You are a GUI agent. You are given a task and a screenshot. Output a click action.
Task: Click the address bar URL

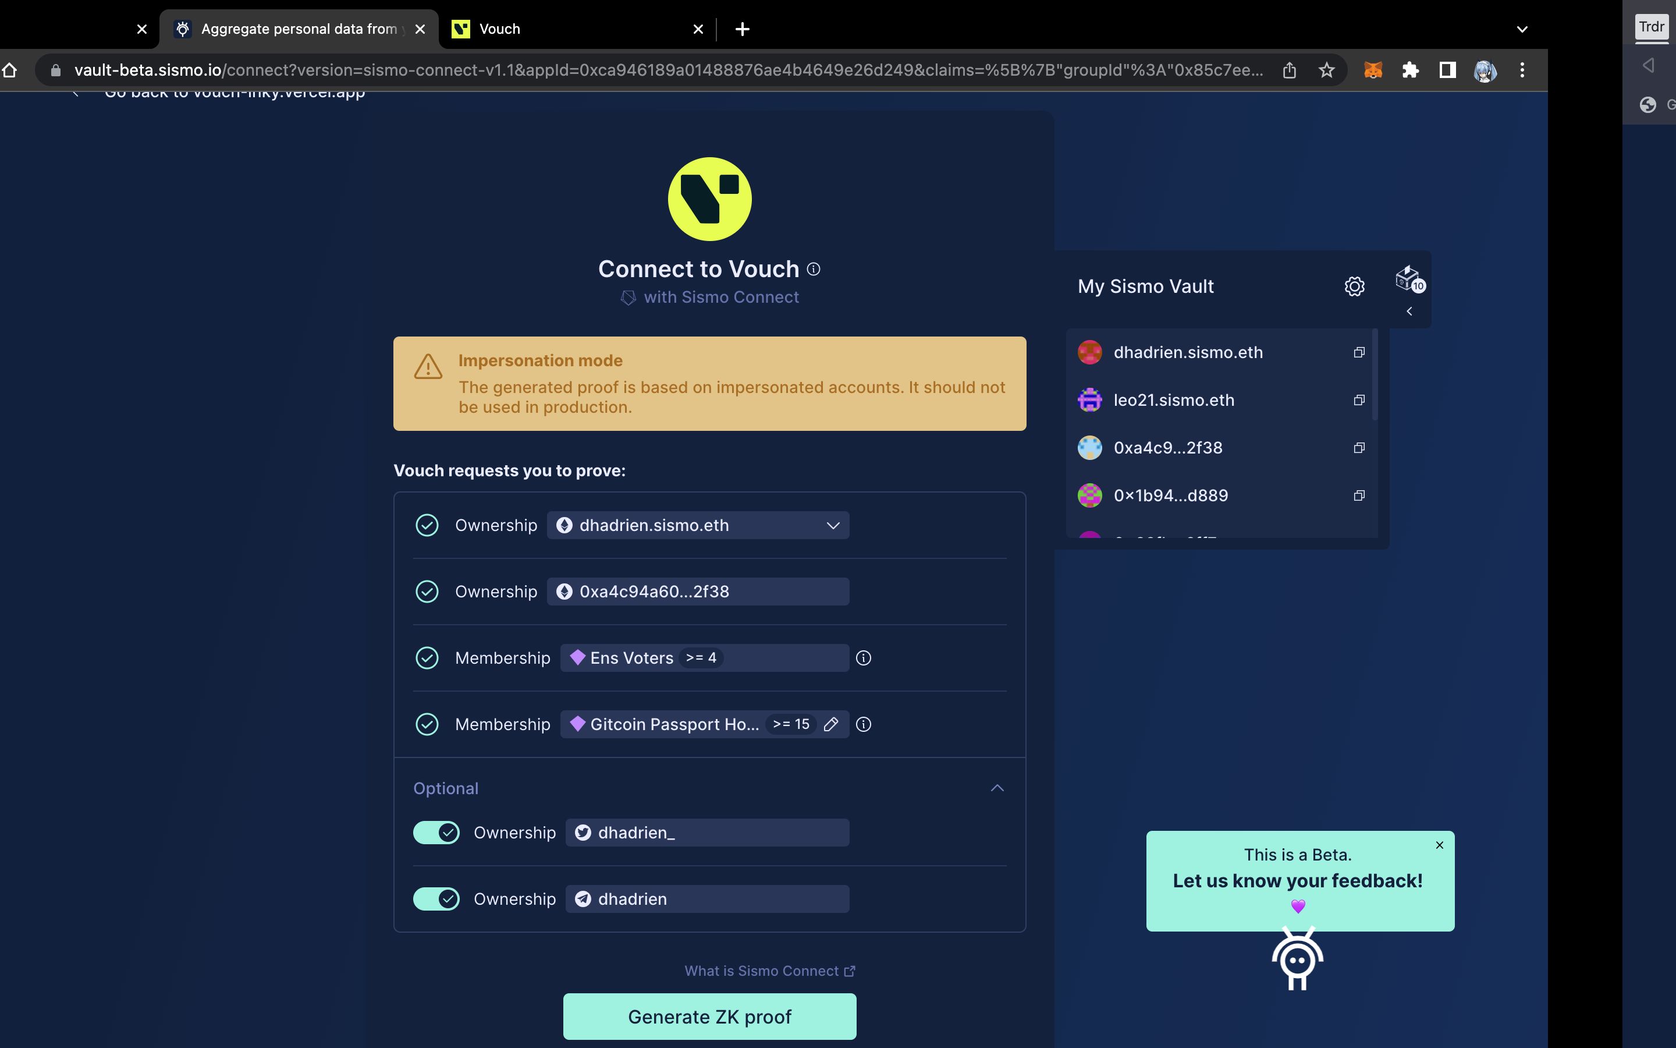pyautogui.click(x=668, y=70)
